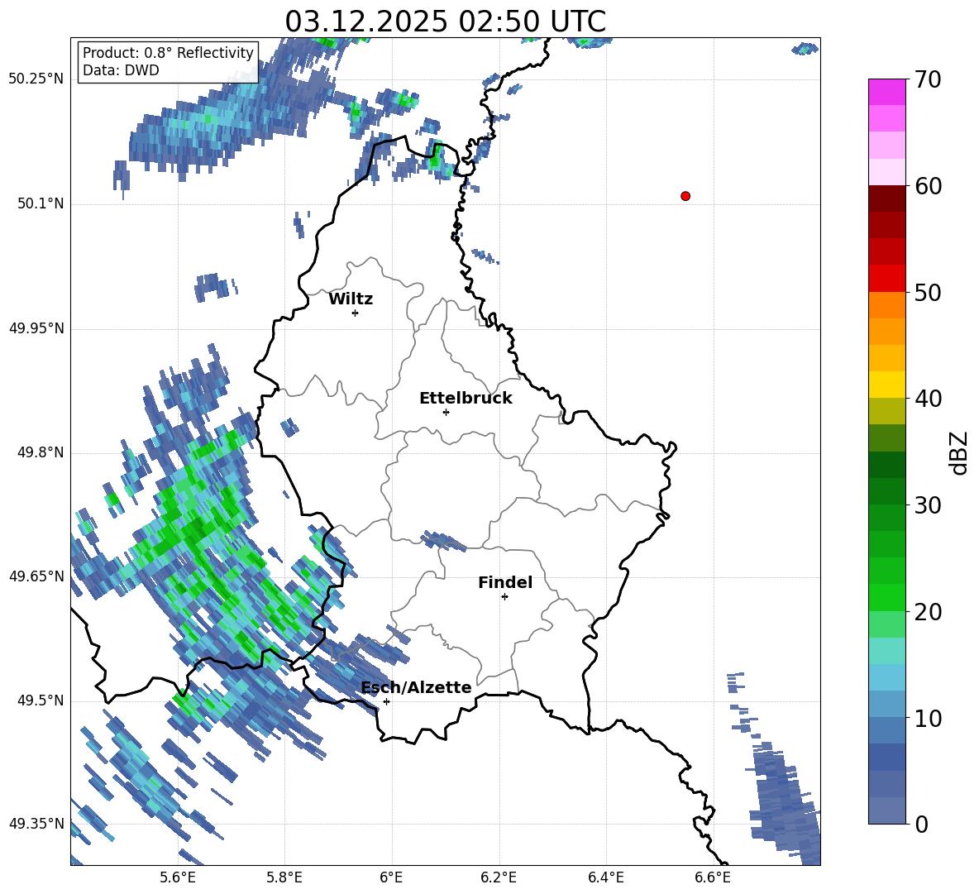
Task: Click the 5.6°E longitude label
Action: click(178, 877)
